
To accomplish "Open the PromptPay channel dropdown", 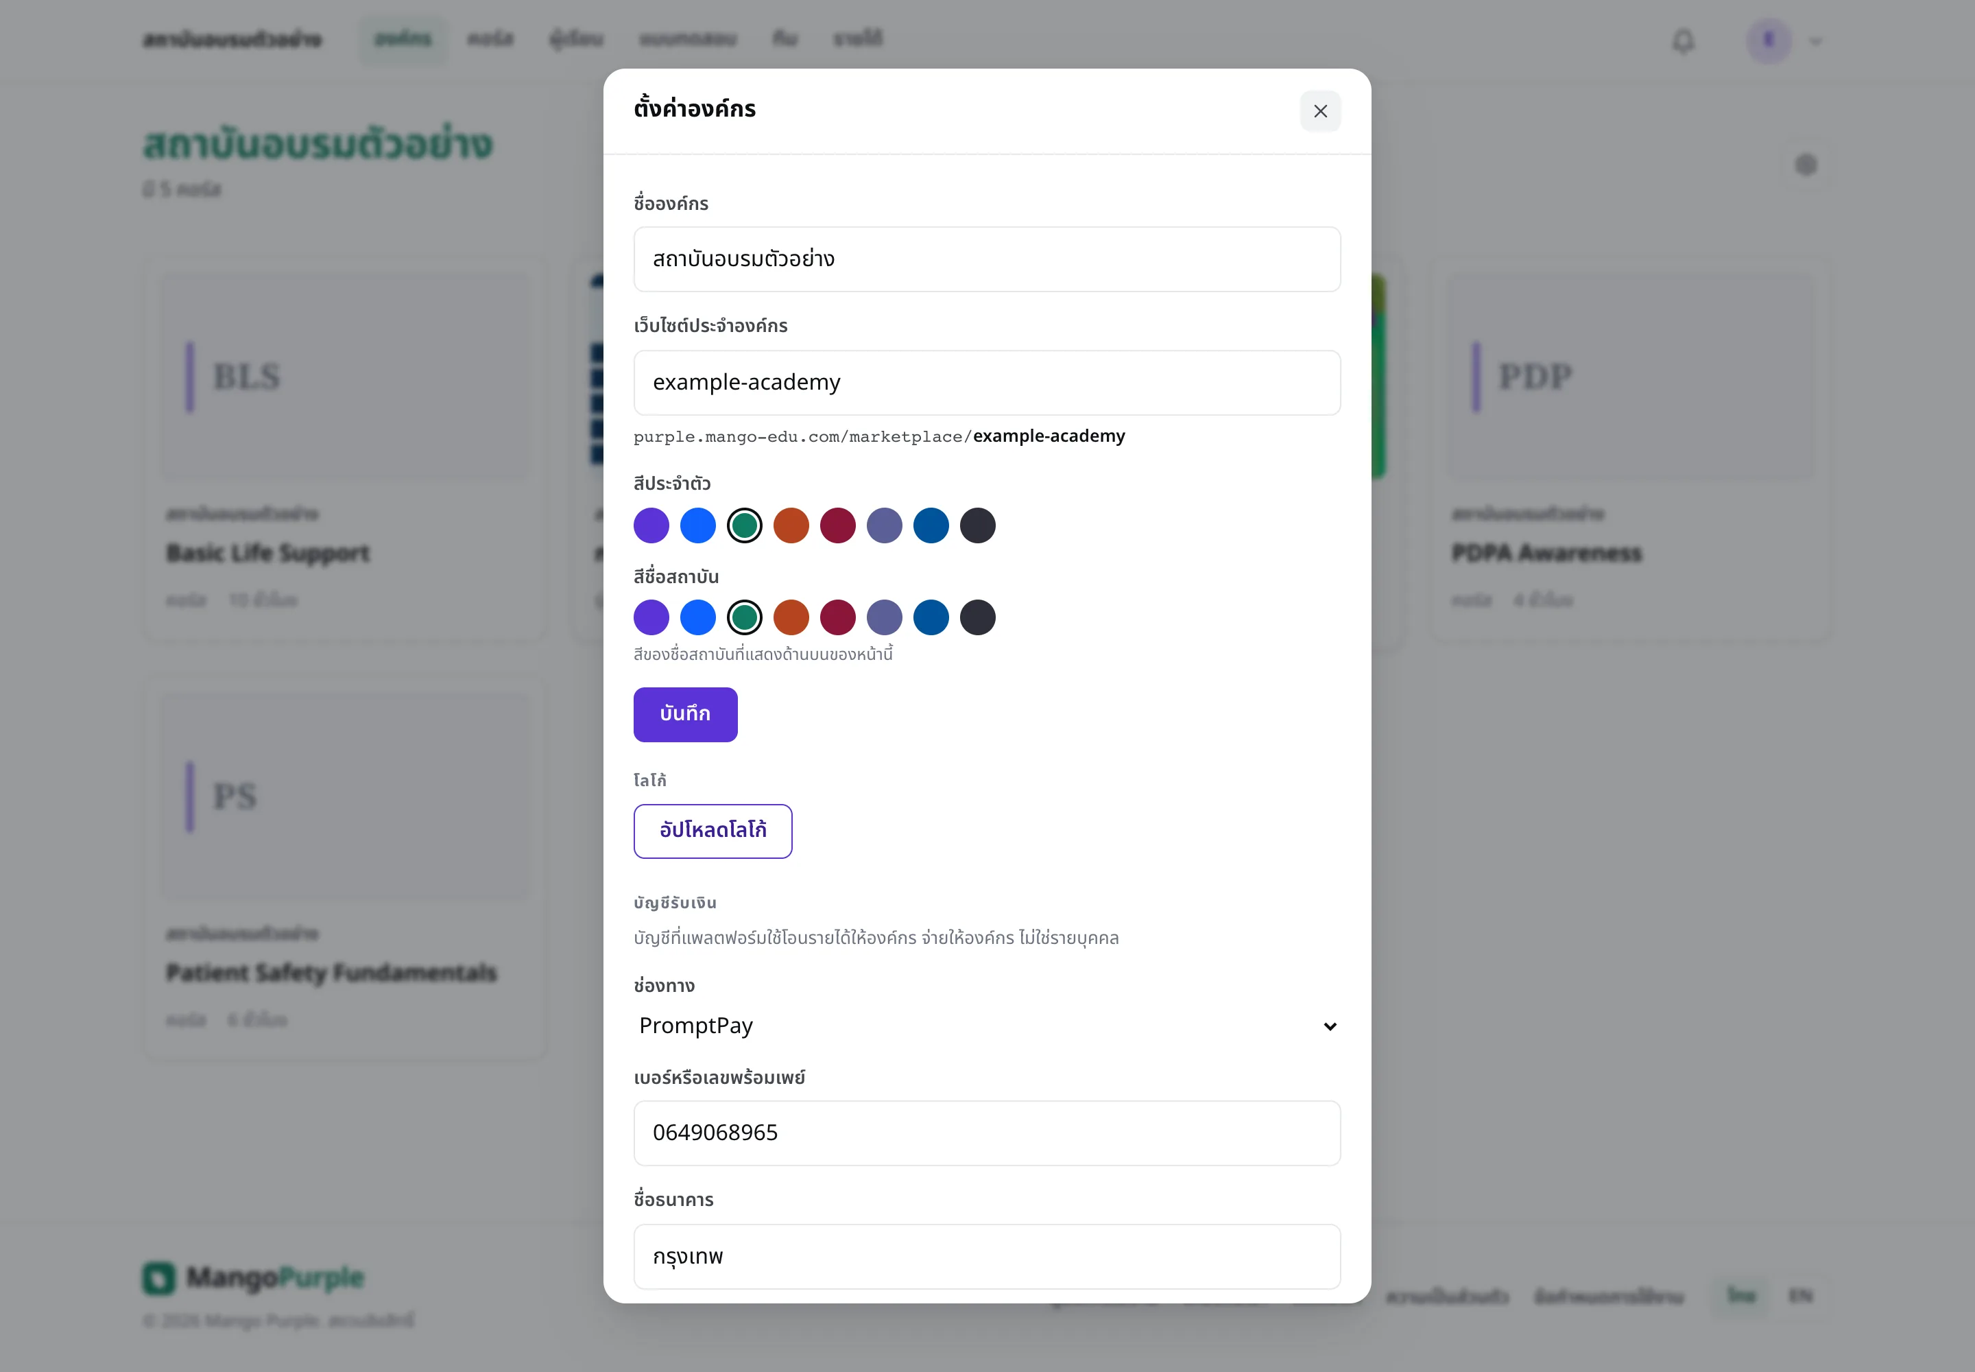I will (x=987, y=1026).
